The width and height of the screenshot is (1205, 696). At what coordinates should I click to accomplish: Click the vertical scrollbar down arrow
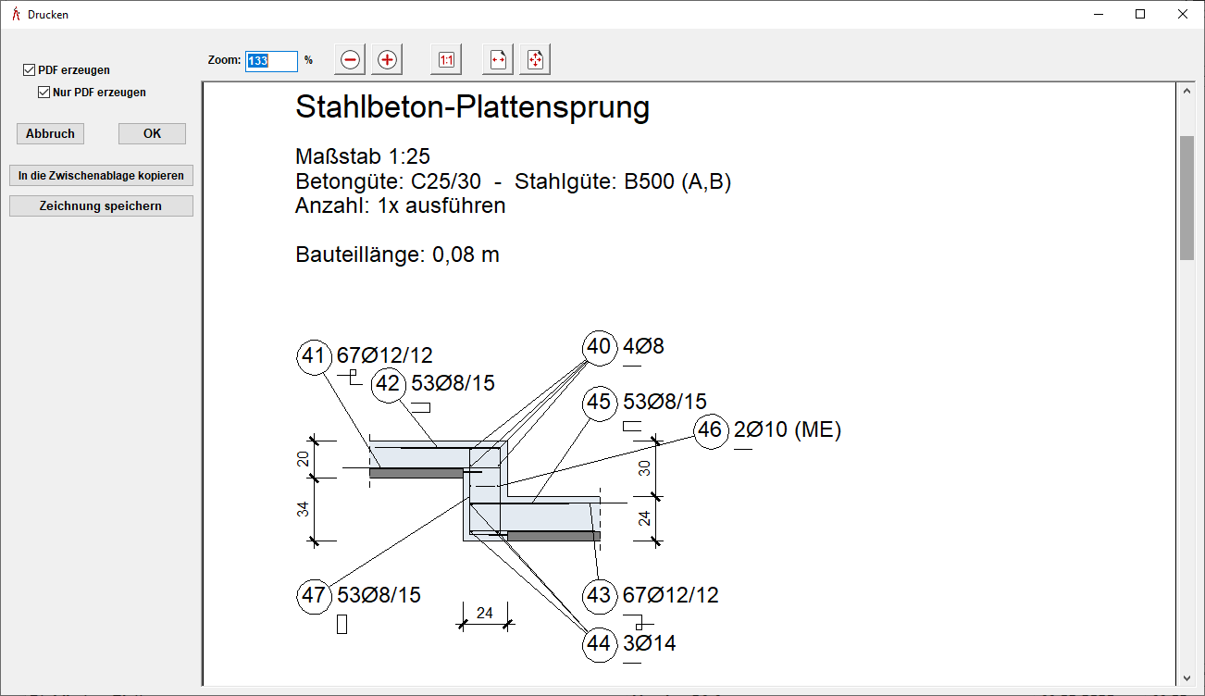pyautogui.click(x=1186, y=677)
